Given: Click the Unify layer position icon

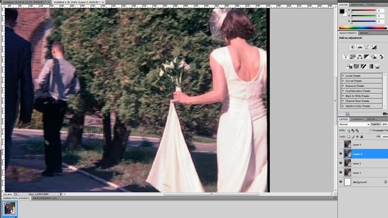Looking at the screenshot, I should (349, 131).
